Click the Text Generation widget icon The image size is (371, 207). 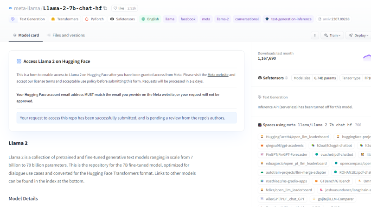pos(260,97)
